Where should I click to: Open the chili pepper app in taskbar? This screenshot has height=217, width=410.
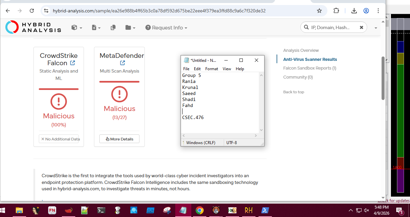pyautogui.click(x=69, y=210)
